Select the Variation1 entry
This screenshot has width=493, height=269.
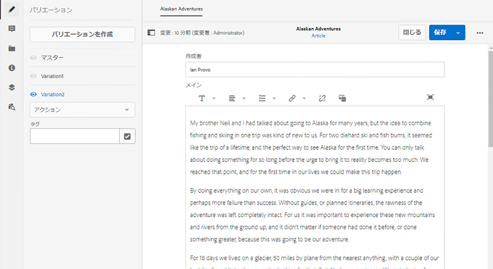[x=52, y=76]
